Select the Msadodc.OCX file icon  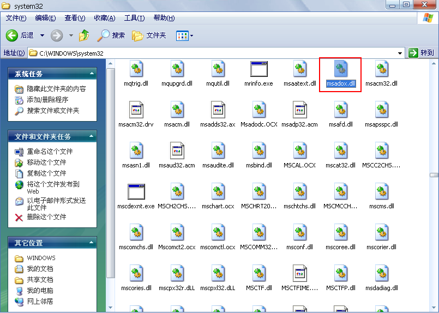point(258,110)
